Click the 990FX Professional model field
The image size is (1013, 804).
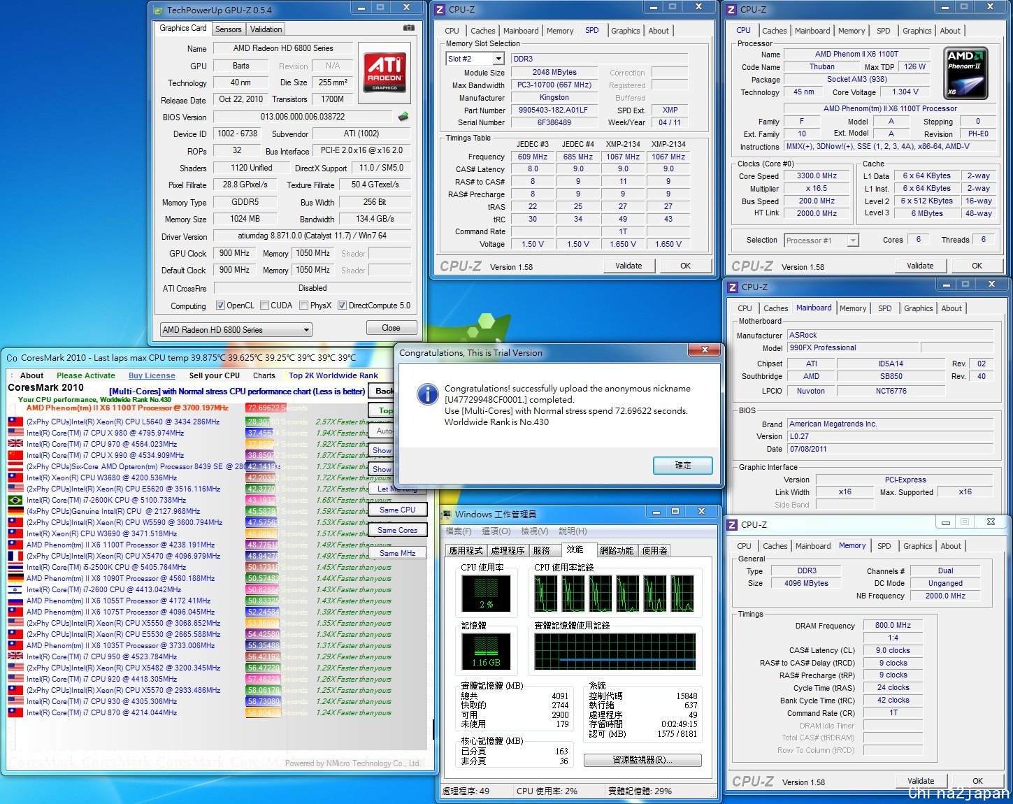[x=853, y=348]
